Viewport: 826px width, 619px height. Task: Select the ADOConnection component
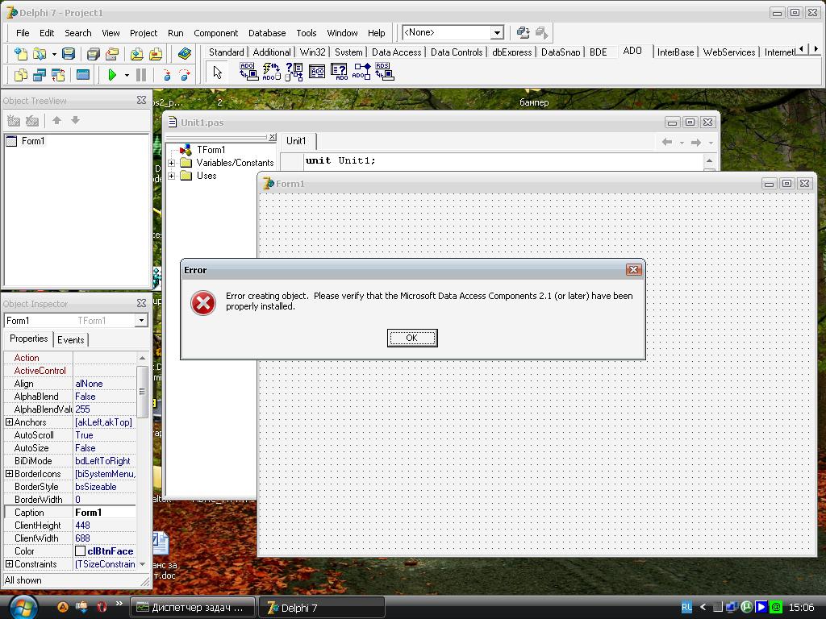(x=248, y=72)
